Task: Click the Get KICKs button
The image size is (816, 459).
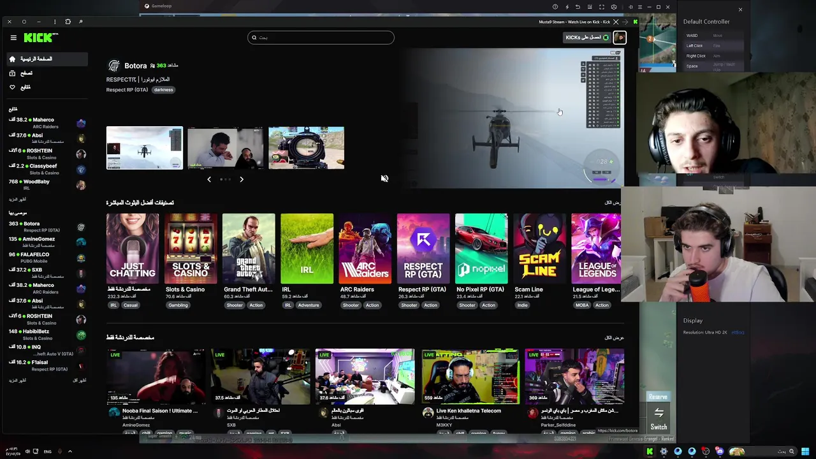Action: point(586,38)
